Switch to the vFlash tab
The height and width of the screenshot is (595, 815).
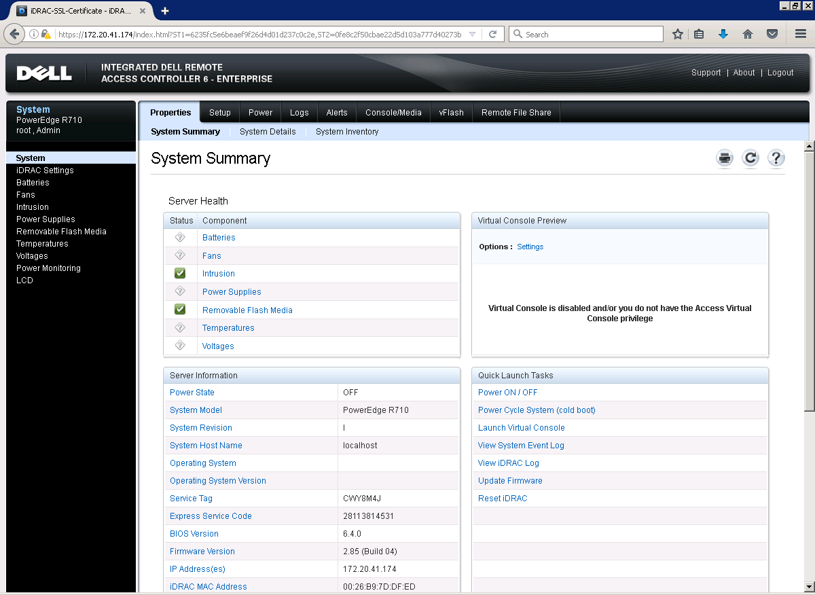(x=450, y=112)
